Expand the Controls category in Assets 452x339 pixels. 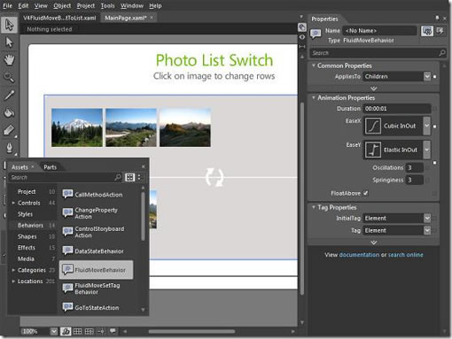13,203
